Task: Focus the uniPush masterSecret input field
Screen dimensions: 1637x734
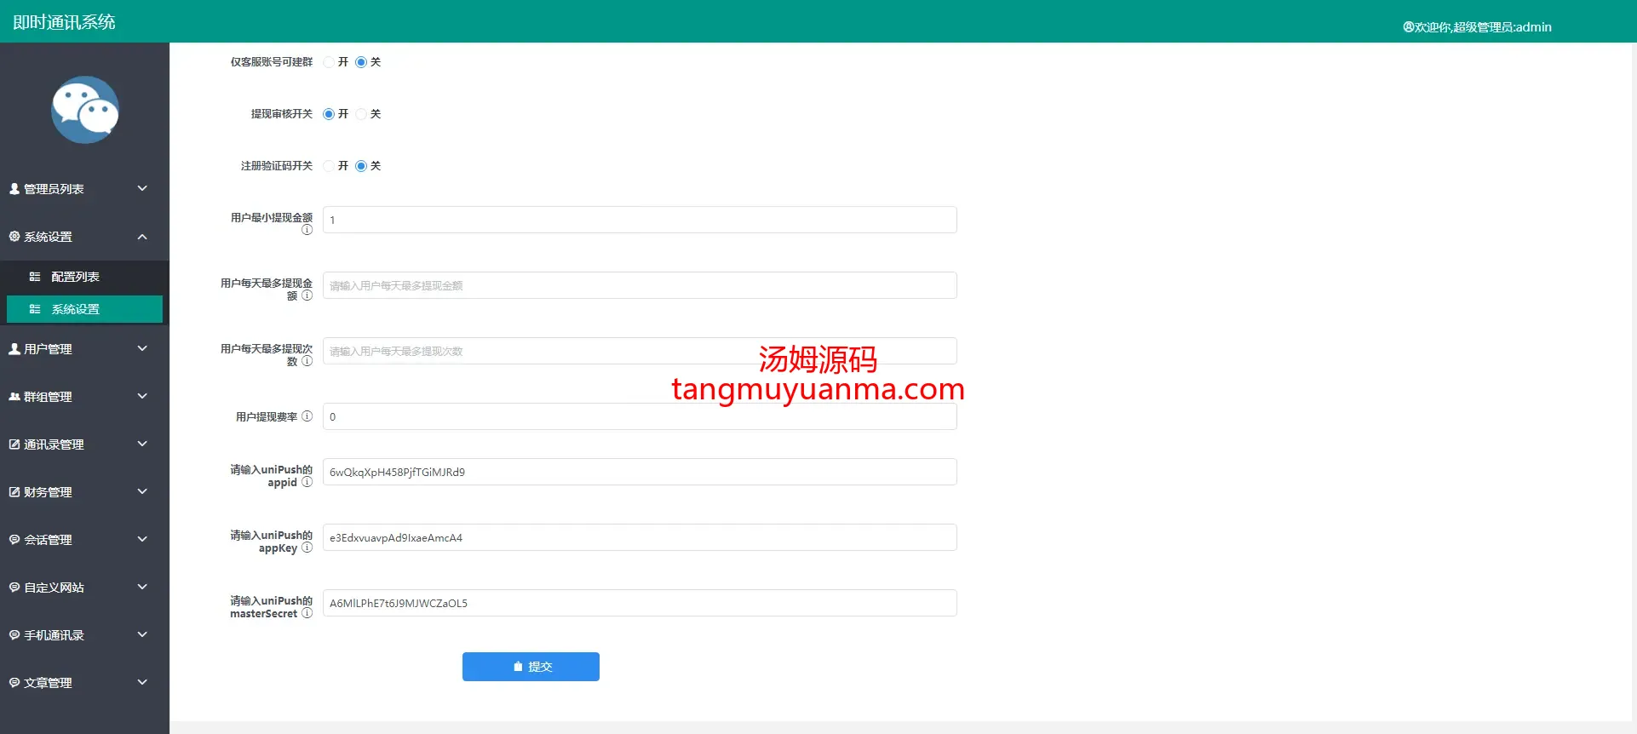Action: coord(639,603)
